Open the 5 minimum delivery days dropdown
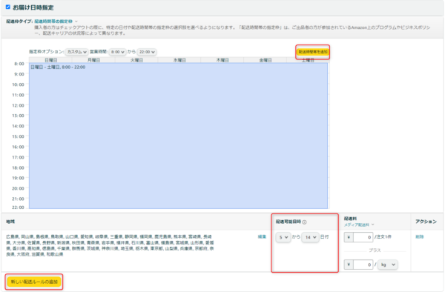Image resolution: width=445 pixels, height=292 pixels. (283, 237)
